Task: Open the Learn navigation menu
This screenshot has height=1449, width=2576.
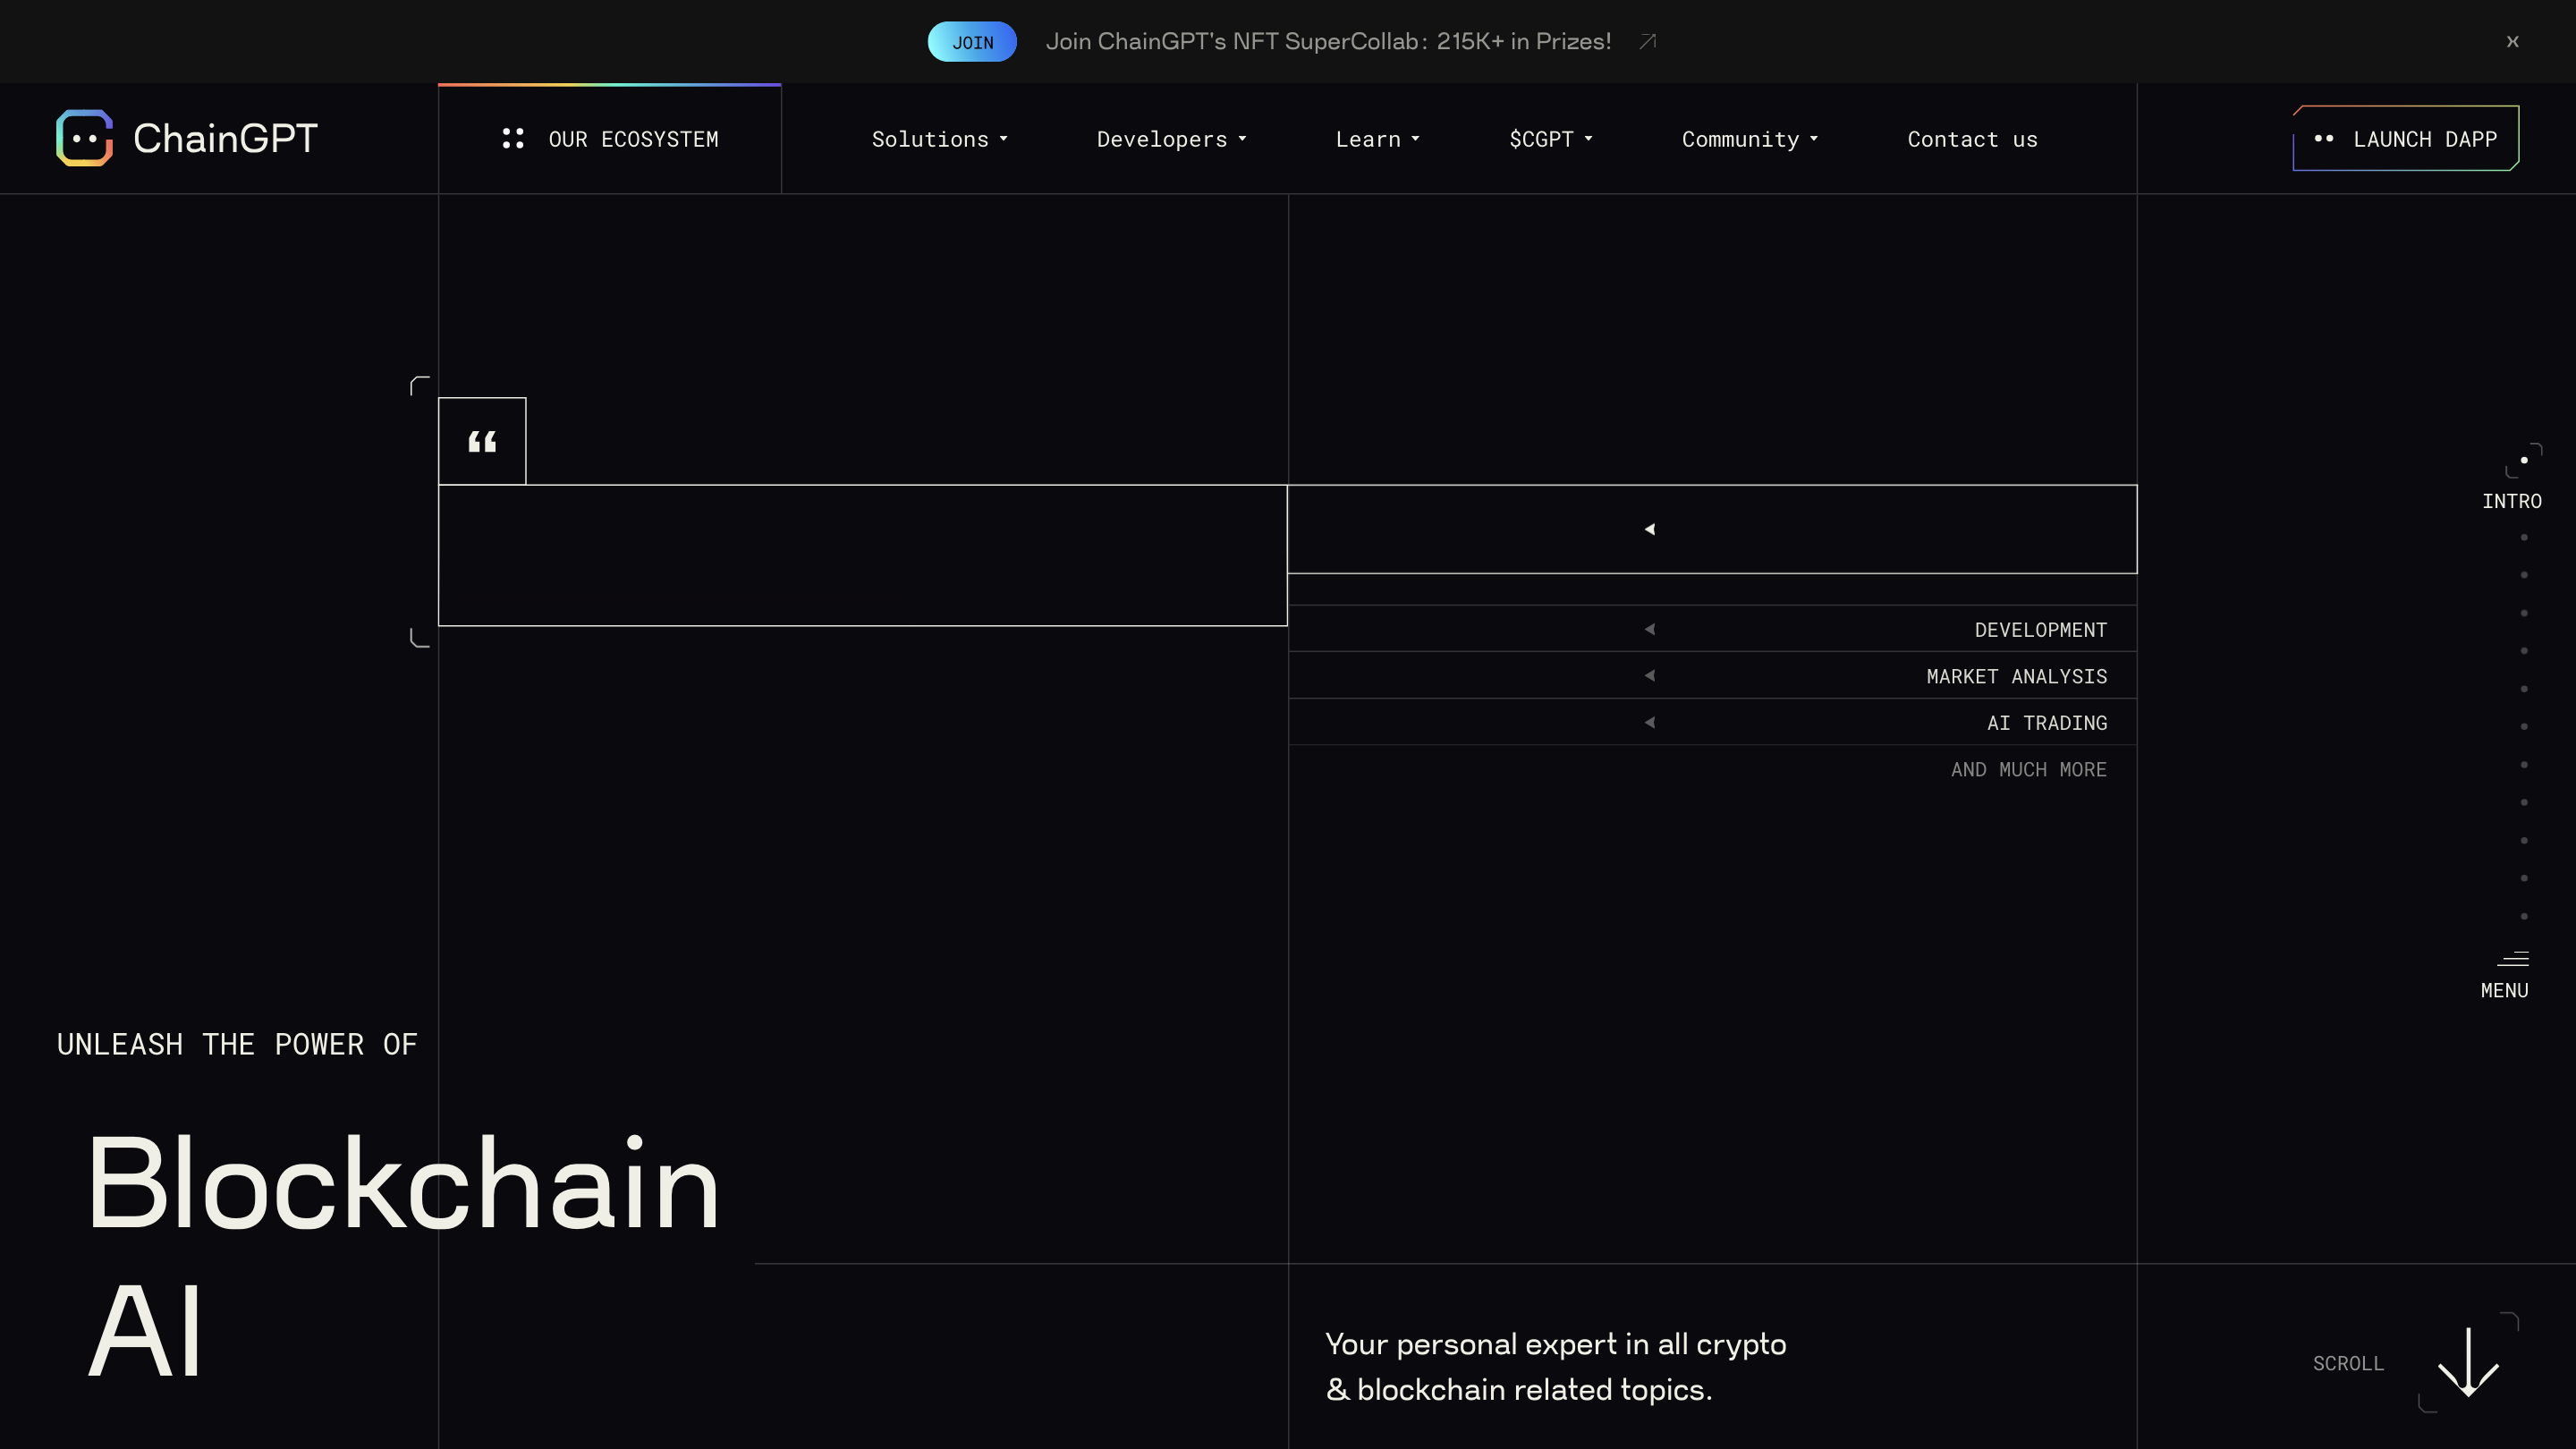Action: [x=1377, y=139]
